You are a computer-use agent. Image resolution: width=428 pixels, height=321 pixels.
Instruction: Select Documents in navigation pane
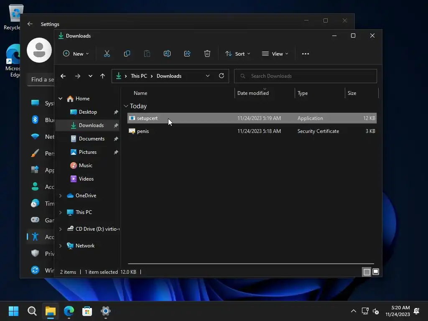tap(87, 139)
